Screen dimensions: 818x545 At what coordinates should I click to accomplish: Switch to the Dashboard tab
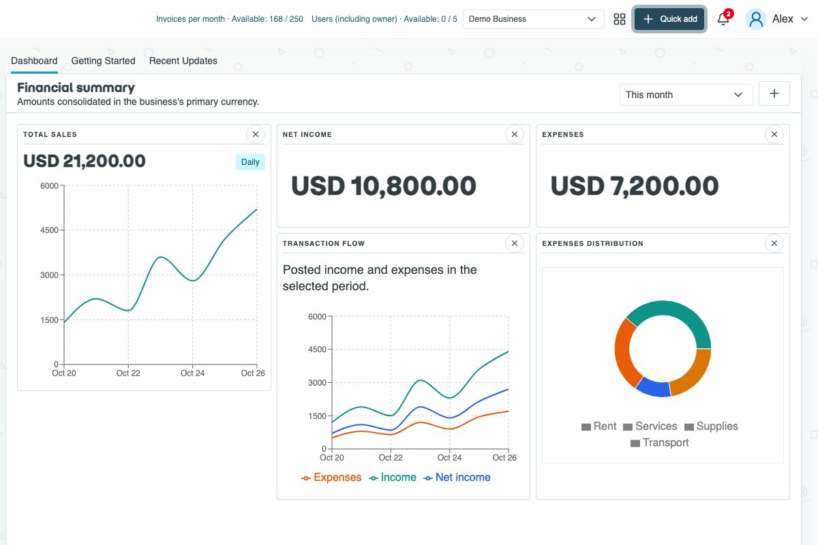pos(34,61)
